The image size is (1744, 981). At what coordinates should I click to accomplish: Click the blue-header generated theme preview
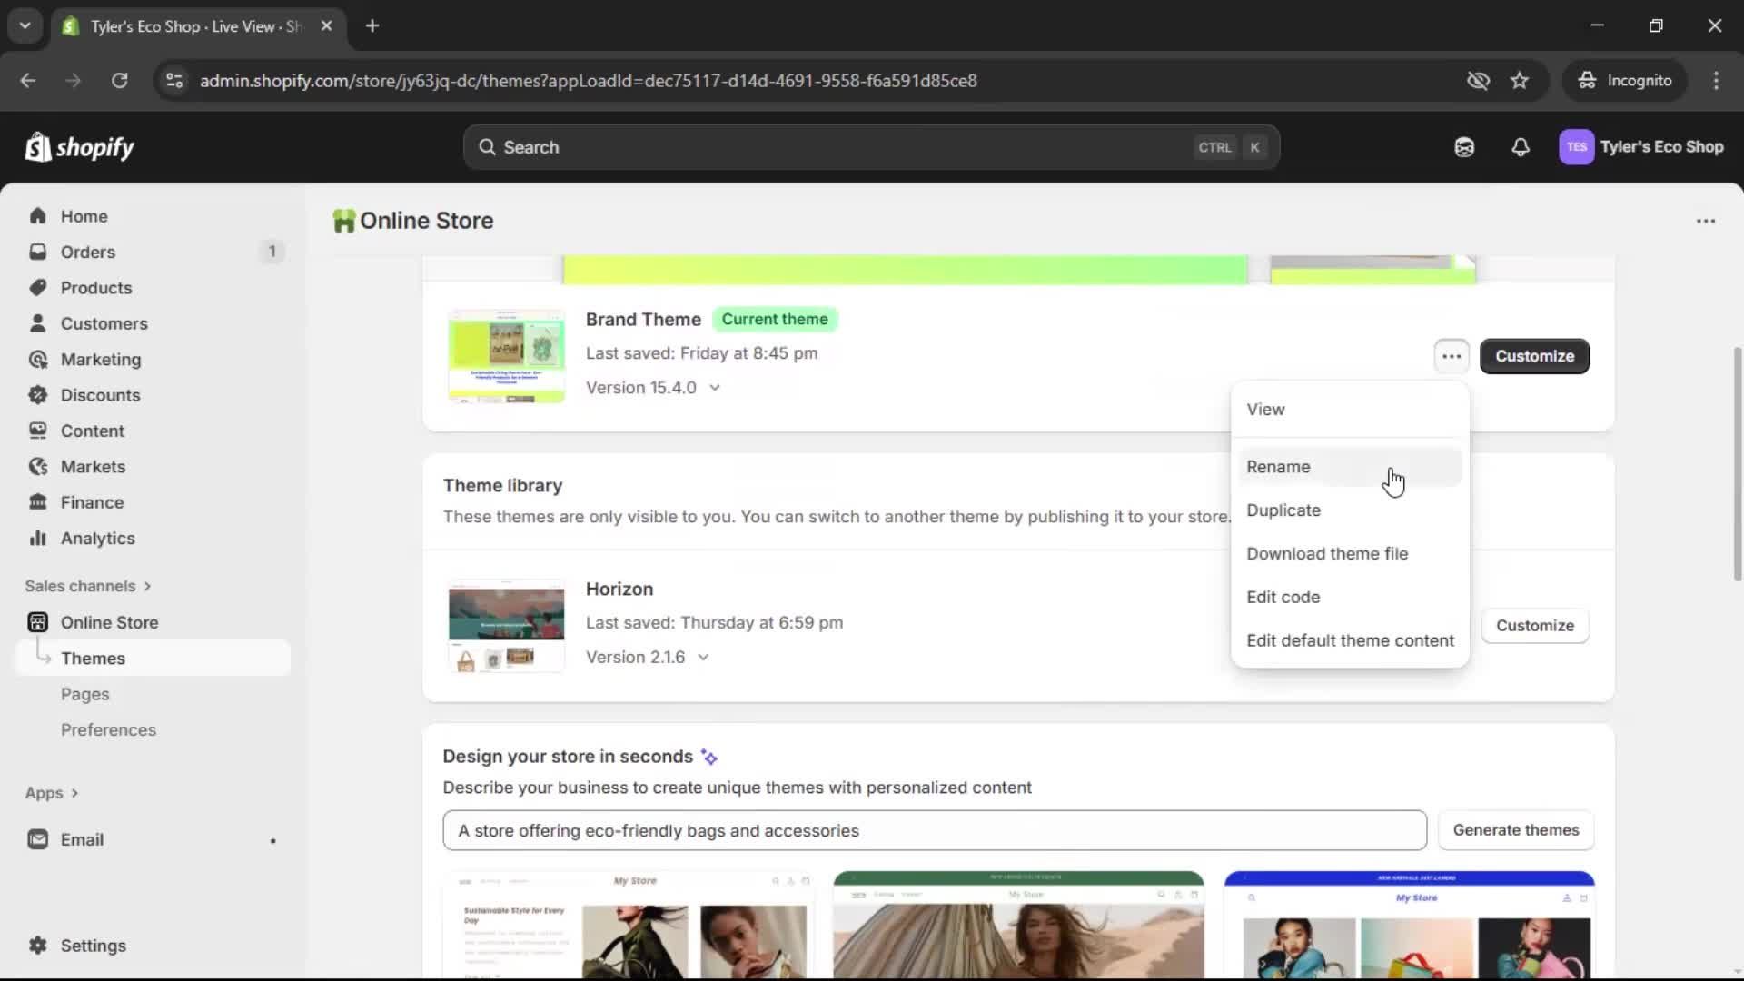point(1409,925)
